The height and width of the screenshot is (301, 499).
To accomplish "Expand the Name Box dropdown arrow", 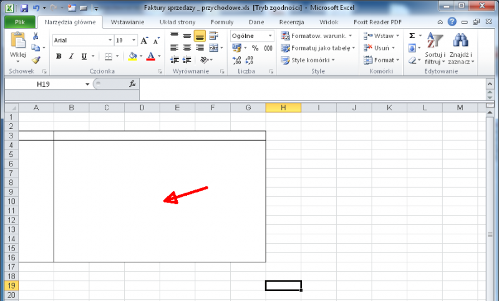I will click(87, 84).
